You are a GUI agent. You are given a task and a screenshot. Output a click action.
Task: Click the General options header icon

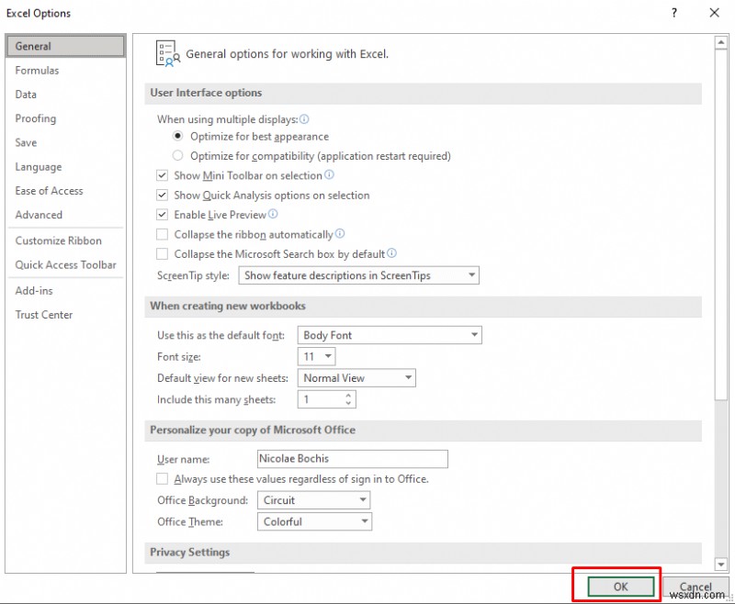(x=168, y=53)
